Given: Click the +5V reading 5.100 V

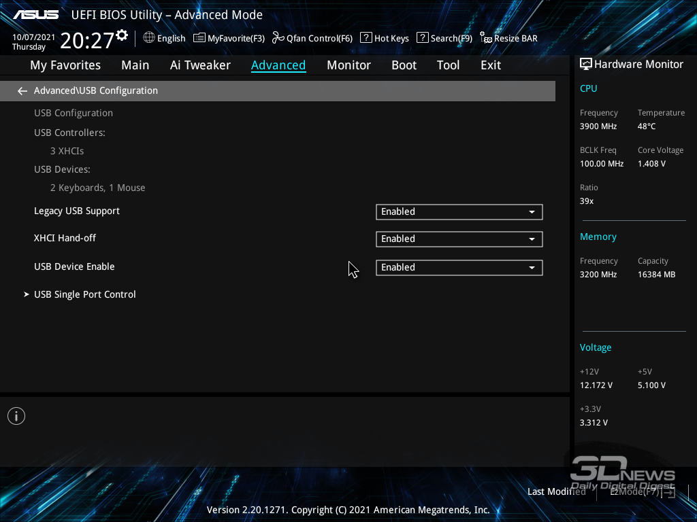Looking at the screenshot, I should pos(651,385).
